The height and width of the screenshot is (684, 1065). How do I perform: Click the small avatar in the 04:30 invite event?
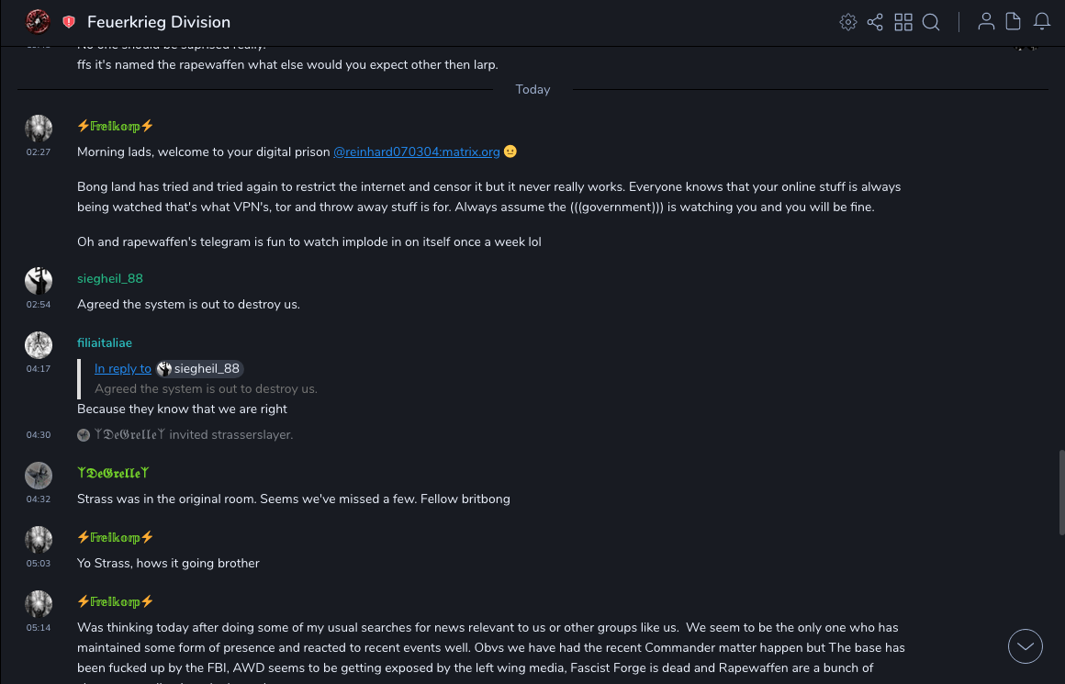click(x=84, y=435)
